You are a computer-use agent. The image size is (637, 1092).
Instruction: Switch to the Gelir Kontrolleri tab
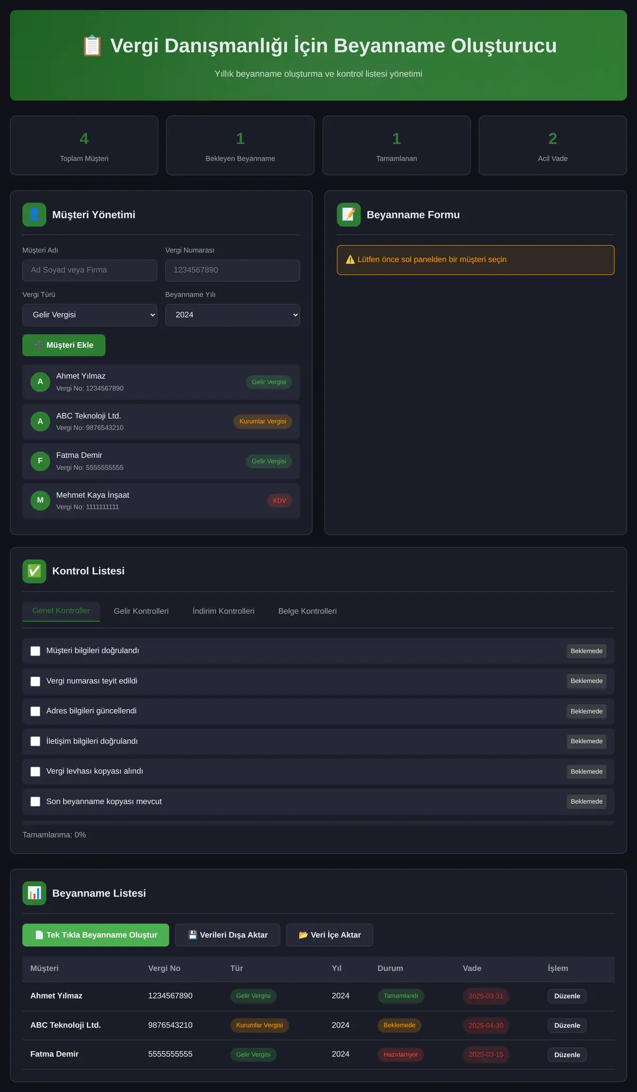coord(141,611)
